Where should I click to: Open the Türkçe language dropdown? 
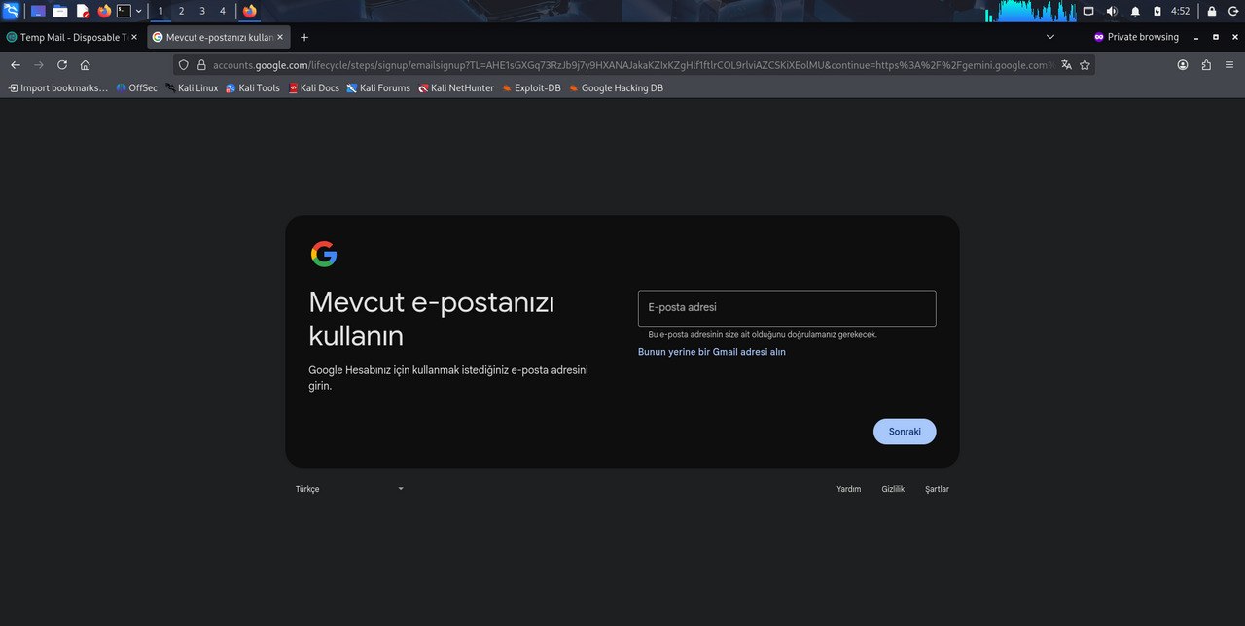[x=350, y=489]
